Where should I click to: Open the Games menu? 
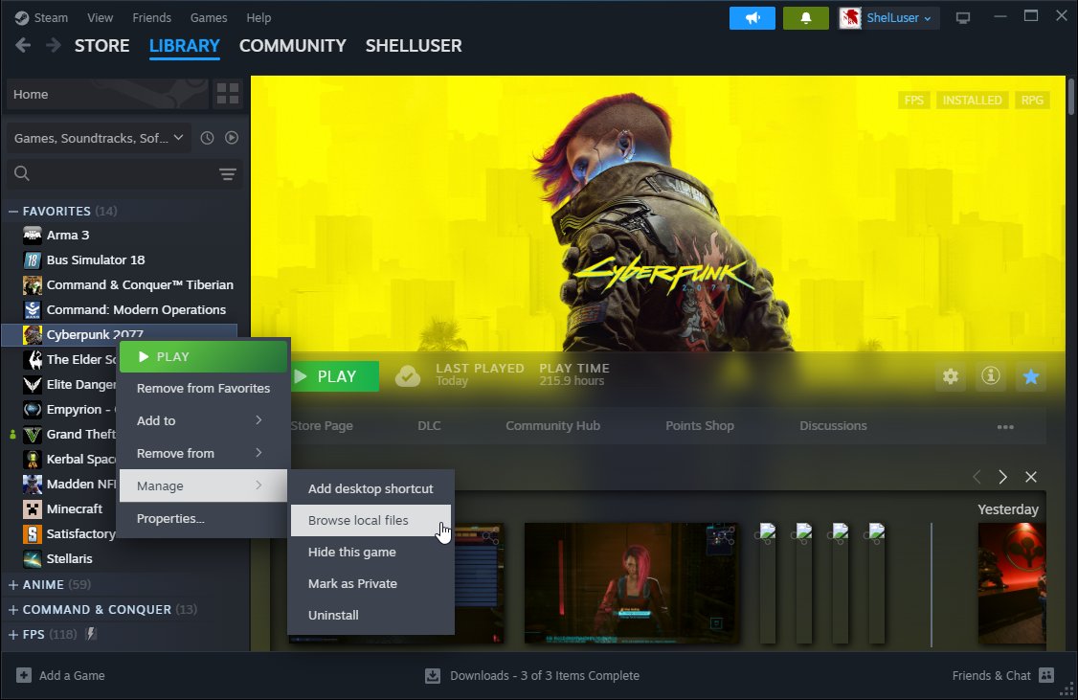209,18
